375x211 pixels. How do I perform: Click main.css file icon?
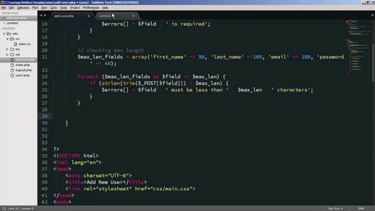(x=16, y=44)
